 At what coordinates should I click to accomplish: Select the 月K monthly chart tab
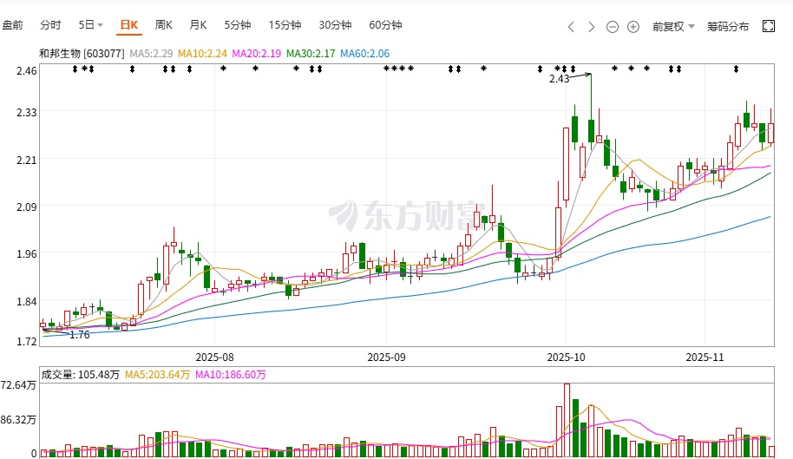[x=198, y=25]
